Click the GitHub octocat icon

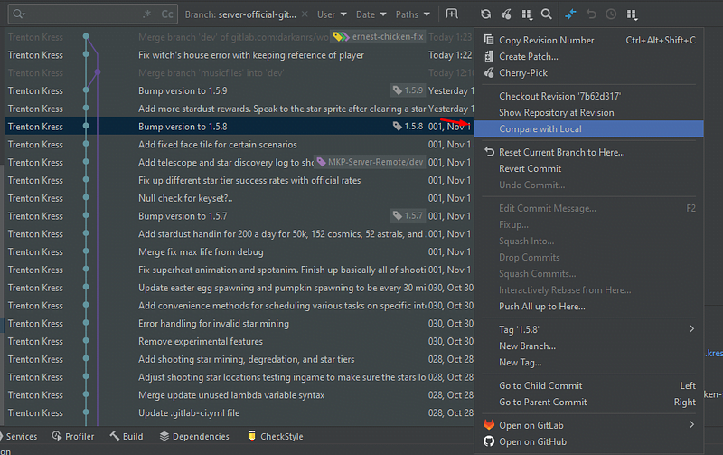point(489,441)
